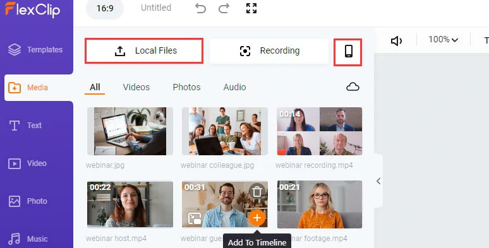Viewport: 489px width, 248px height.
Task: Open the Templates sidebar section
Action: click(x=35, y=50)
